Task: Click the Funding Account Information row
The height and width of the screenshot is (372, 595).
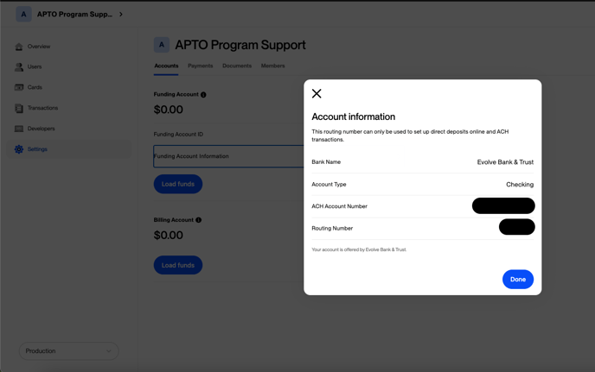Action: click(228, 156)
